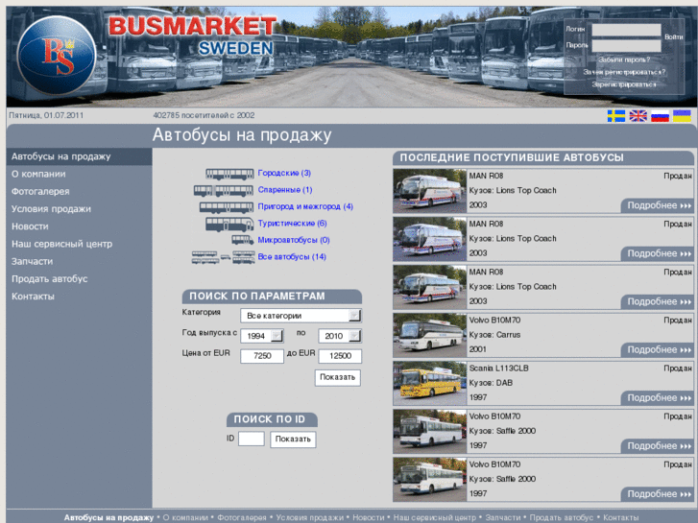Click the Пароль input field

[x=626, y=46]
